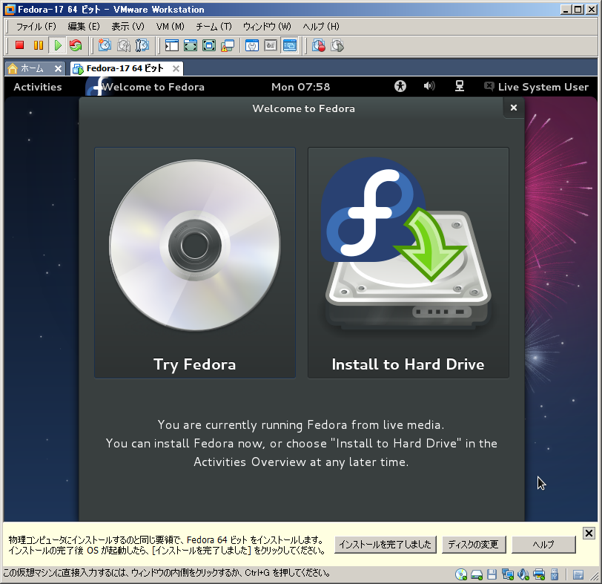This screenshot has width=602, height=584.
Task: Click the sound card icon in the status bar
Action: pyautogui.click(x=523, y=574)
